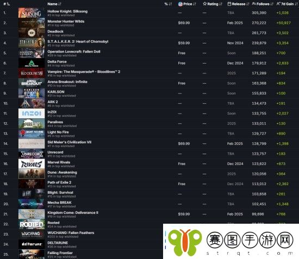
Task: Open the inZOI game link
Action: coord(52,112)
